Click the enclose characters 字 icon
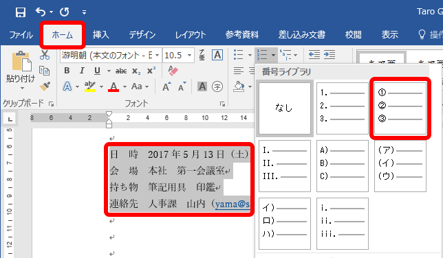This screenshot has width=443, height=258. 217,86
